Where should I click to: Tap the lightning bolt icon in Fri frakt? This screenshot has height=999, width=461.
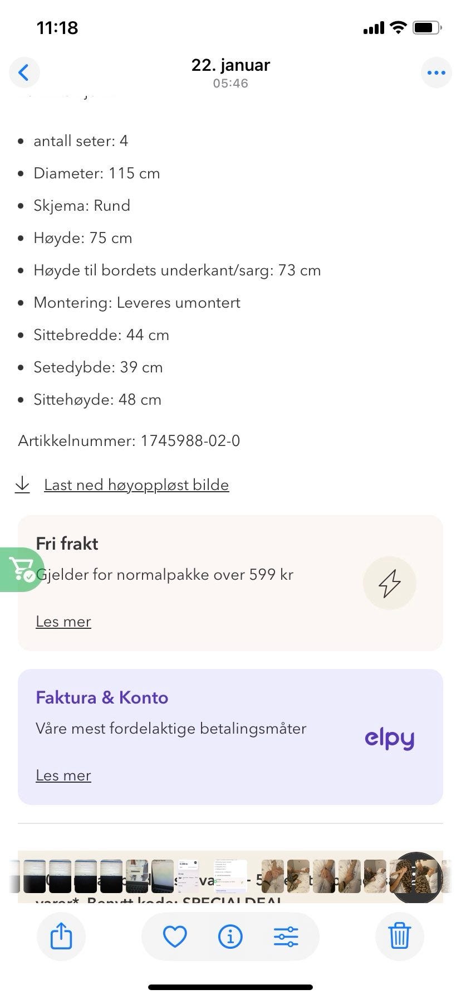point(389,583)
